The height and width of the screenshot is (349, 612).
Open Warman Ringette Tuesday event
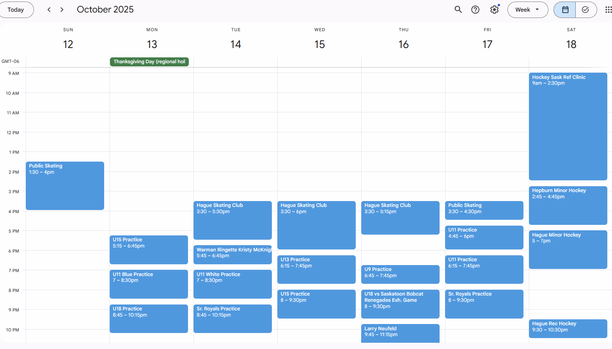[232, 255]
